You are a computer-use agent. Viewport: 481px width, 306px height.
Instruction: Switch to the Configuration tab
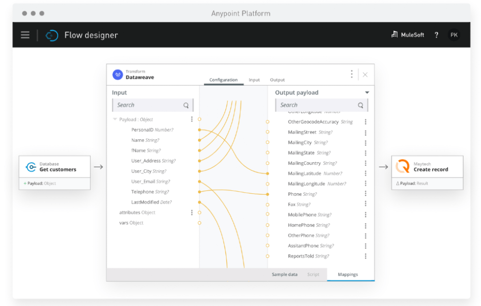[223, 80]
